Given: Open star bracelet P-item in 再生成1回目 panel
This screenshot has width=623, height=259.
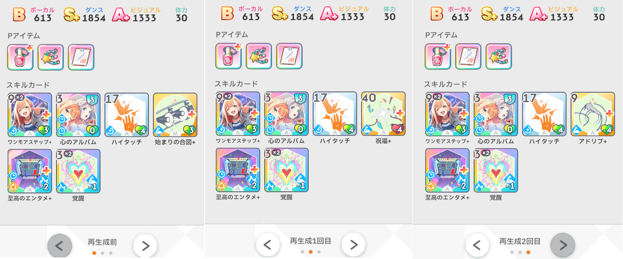Looking at the screenshot, I should (x=259, y=56).
